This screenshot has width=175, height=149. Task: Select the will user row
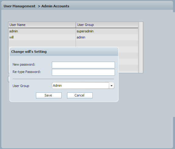pos(73,37)
